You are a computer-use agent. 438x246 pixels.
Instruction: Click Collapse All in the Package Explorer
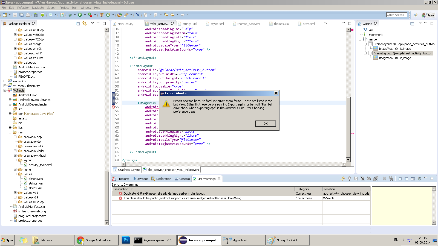pos(78,24)
